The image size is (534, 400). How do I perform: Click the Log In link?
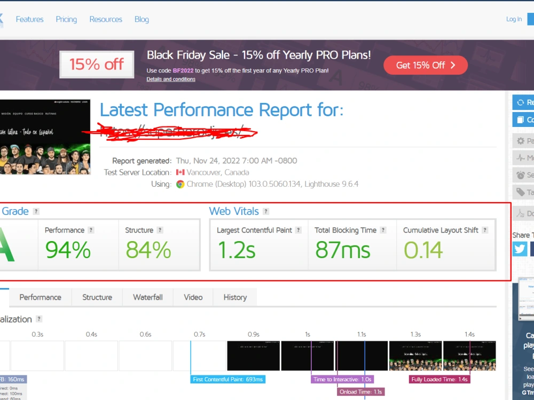pos(514,19)
